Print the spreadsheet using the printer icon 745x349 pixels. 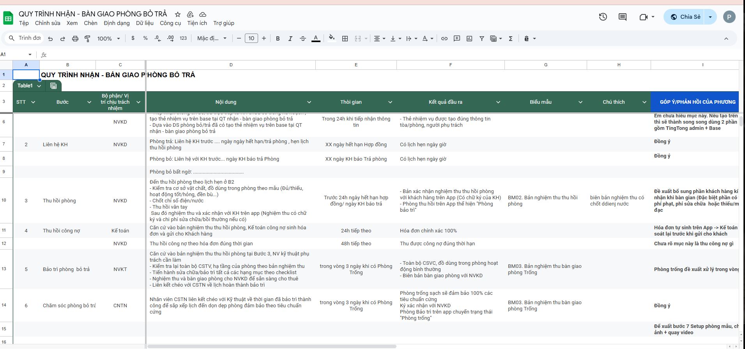click(75, 38)
